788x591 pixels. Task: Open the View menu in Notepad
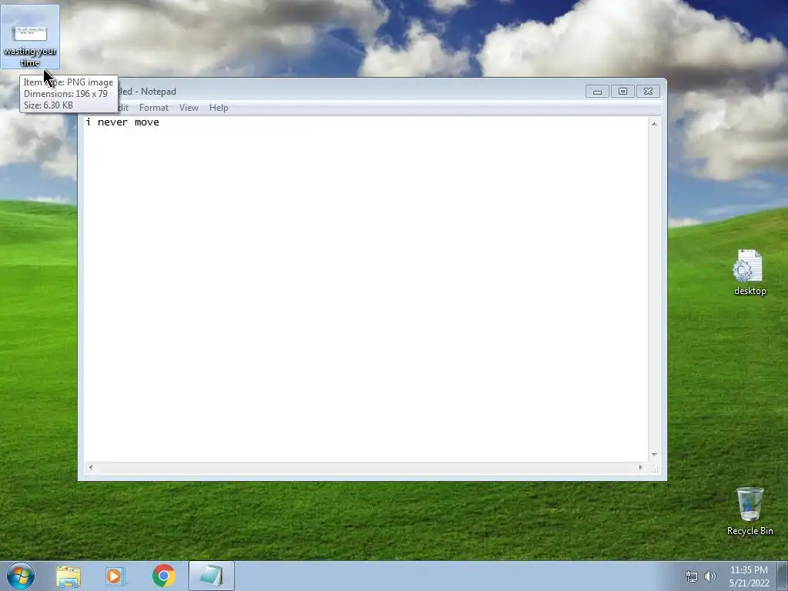[x=189, y=108]
